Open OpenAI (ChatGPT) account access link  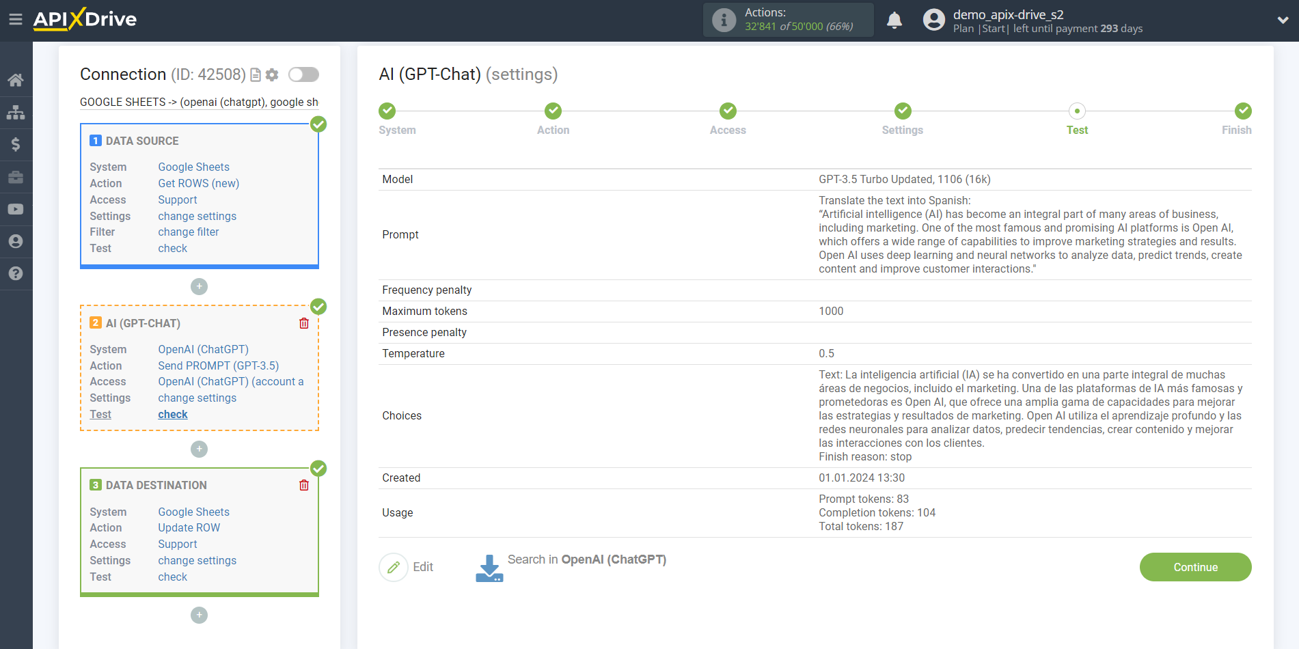point(230,382)
